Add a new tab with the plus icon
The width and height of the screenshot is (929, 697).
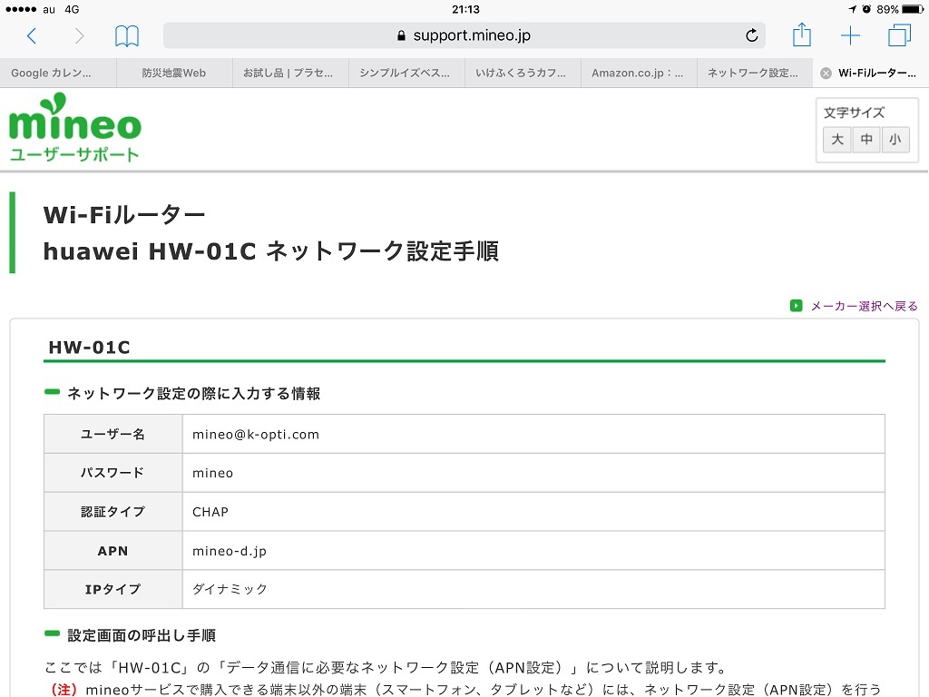coord(850,35)
